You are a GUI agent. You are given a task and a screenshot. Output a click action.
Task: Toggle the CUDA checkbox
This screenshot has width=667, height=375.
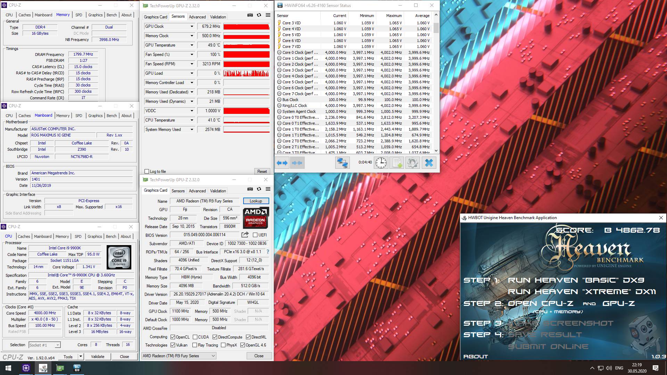tap(195, 337)
